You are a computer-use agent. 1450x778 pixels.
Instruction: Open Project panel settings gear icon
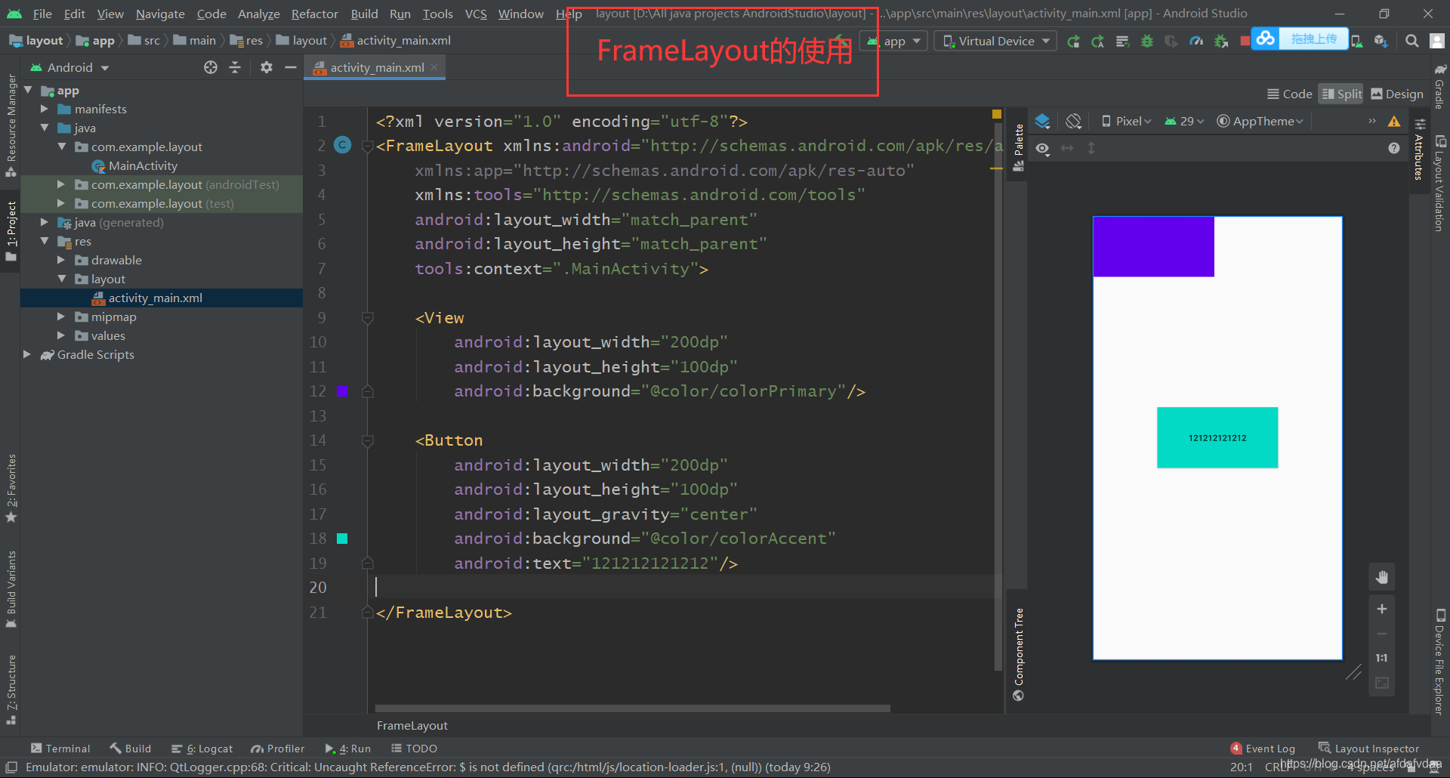click(x=266, y=67)
